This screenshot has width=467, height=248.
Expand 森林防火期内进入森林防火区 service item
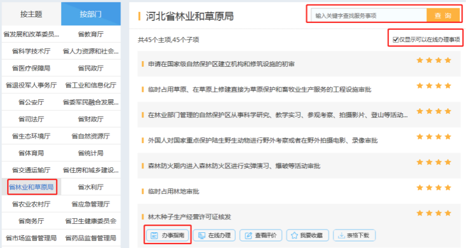click(234, 166)
